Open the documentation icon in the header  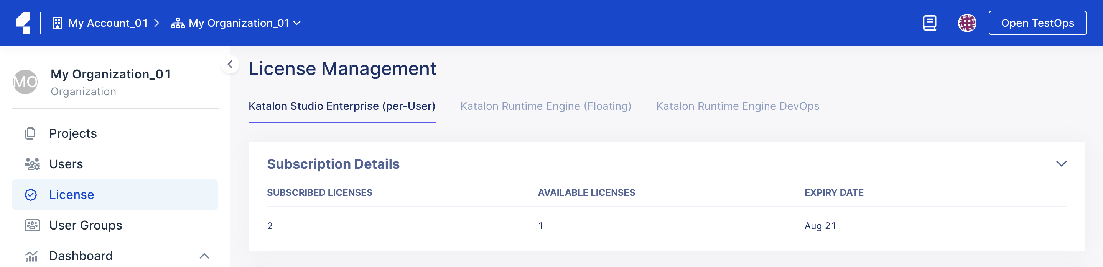point(929,23)
